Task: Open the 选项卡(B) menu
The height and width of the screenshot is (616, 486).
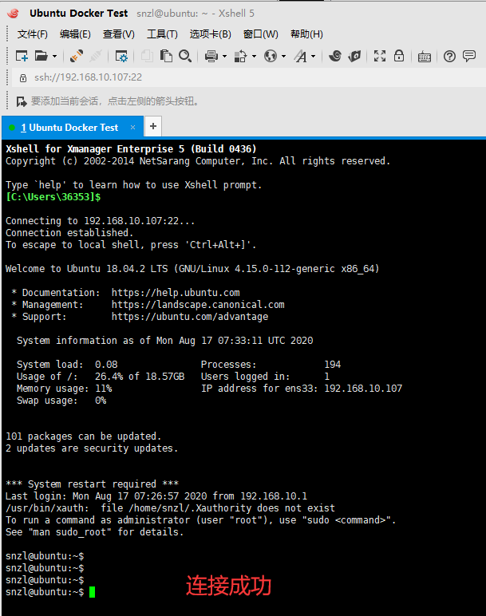Action: coord(210,34)
